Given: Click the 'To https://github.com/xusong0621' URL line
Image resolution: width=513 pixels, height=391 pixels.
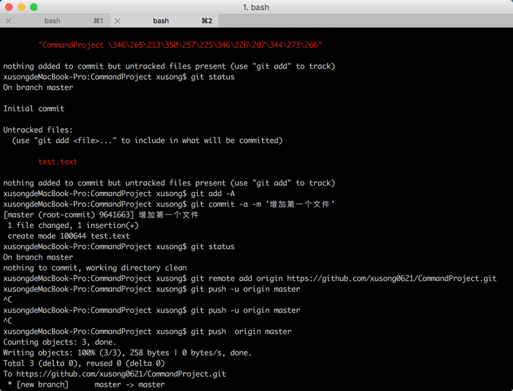Looking at the screenshot, I should tap(114, 374).
